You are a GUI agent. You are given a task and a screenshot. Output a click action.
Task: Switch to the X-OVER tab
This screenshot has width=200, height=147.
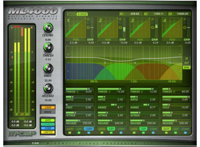(82, 14)
